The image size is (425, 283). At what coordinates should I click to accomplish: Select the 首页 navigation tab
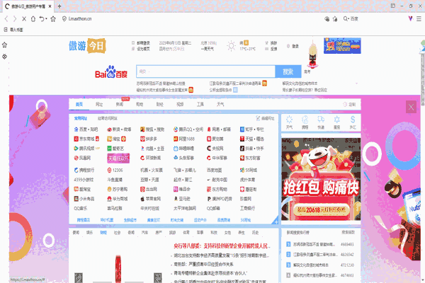point(79,105)
